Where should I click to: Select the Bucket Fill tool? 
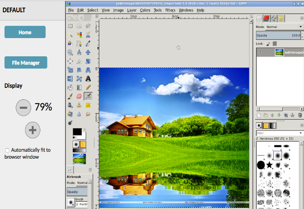point(70,87)
